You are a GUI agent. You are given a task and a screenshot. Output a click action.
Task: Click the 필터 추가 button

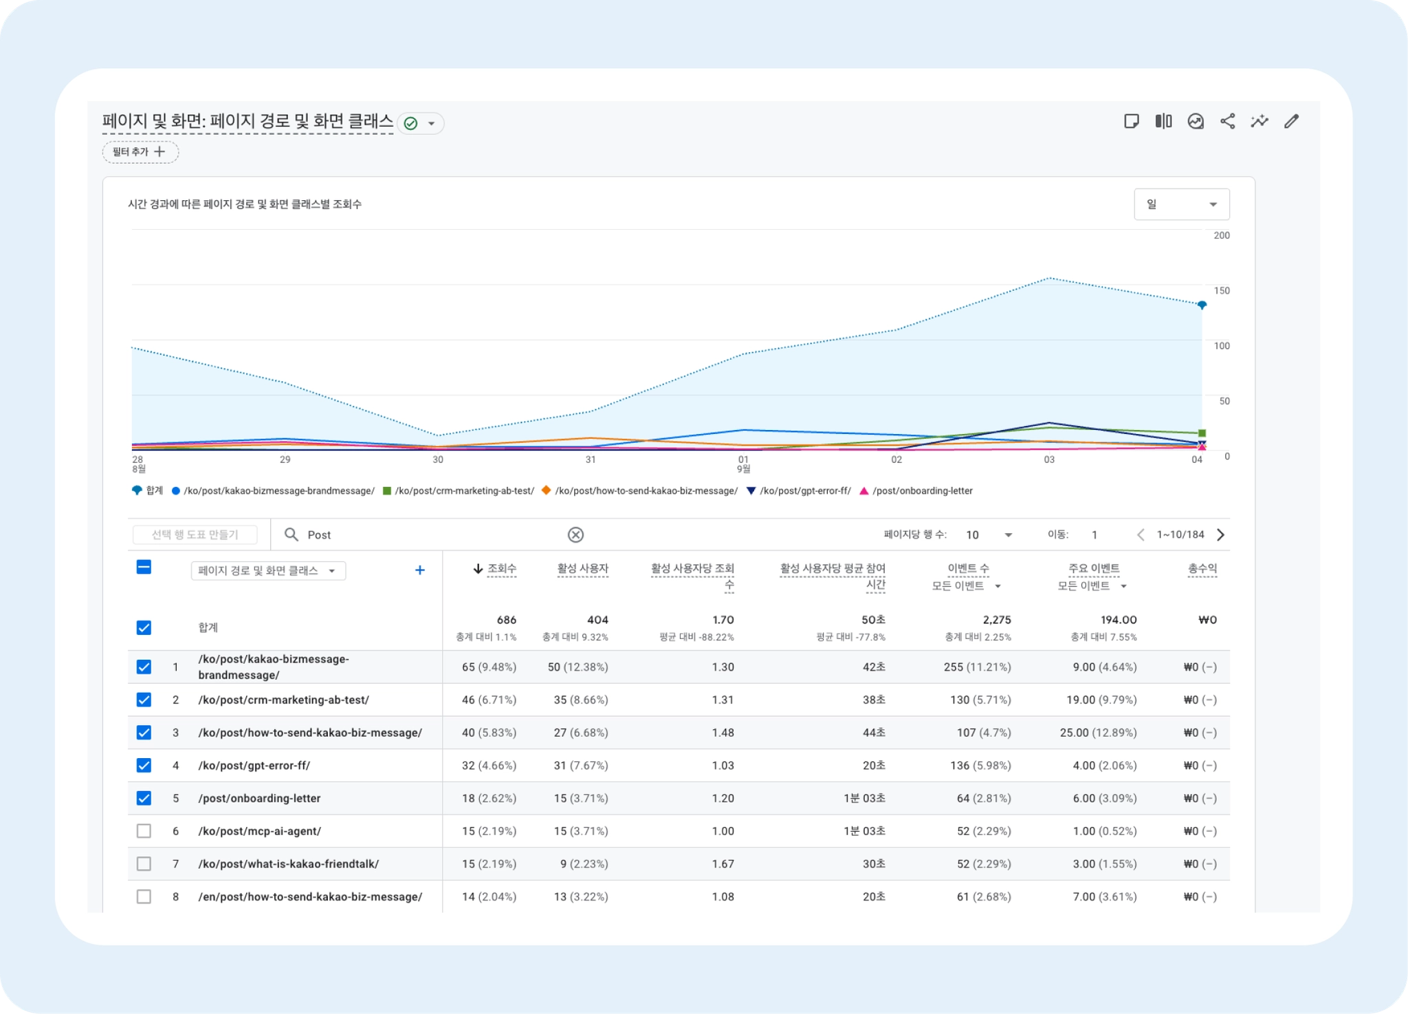click(140, 152)
